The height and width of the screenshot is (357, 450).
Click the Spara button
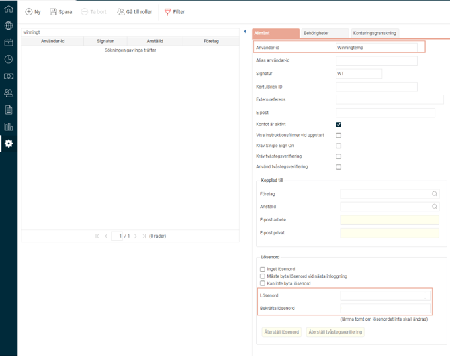61,12
